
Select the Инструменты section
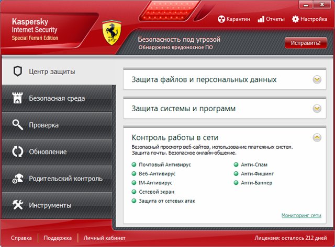point(57,205)
